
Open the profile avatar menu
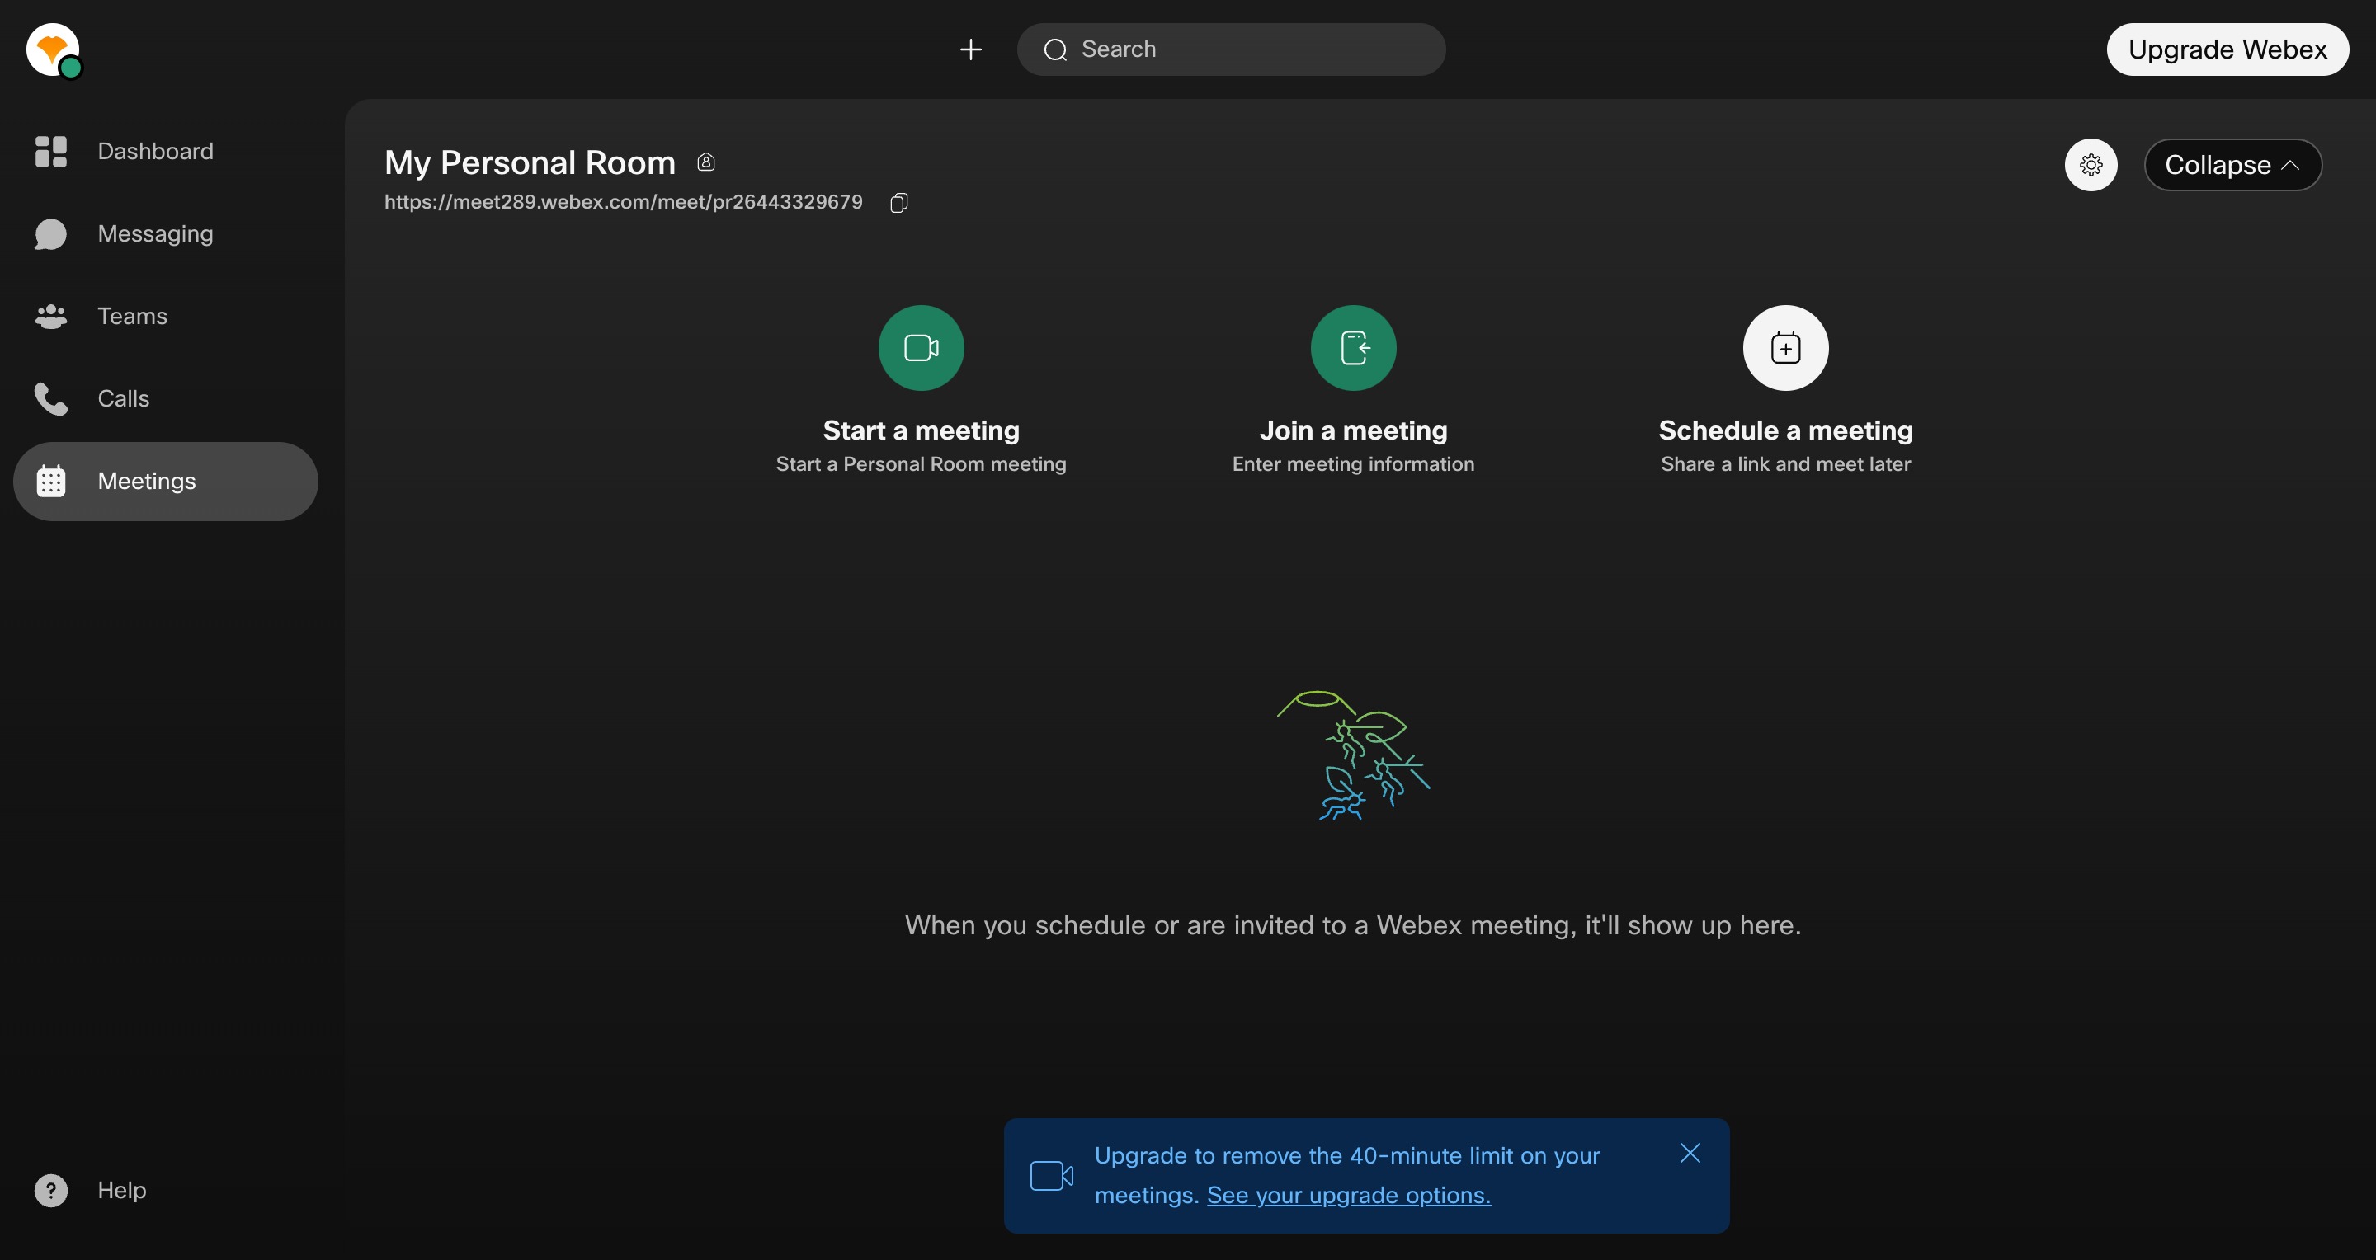[x=54, y=49]
